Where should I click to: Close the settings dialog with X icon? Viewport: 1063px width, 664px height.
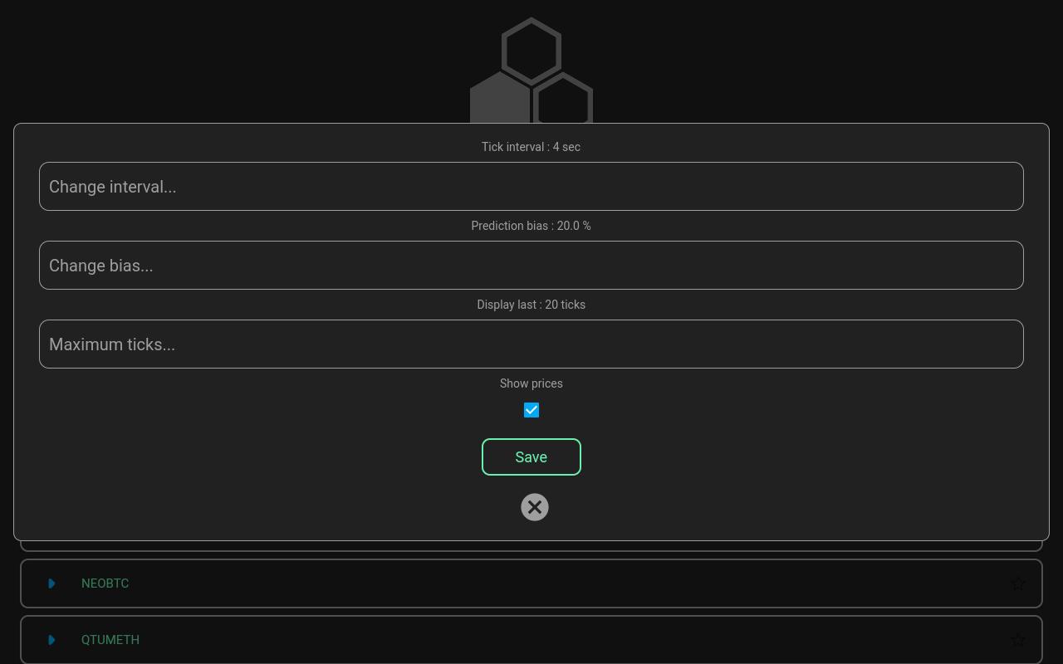pyautogui.click(x=535, y=507)
